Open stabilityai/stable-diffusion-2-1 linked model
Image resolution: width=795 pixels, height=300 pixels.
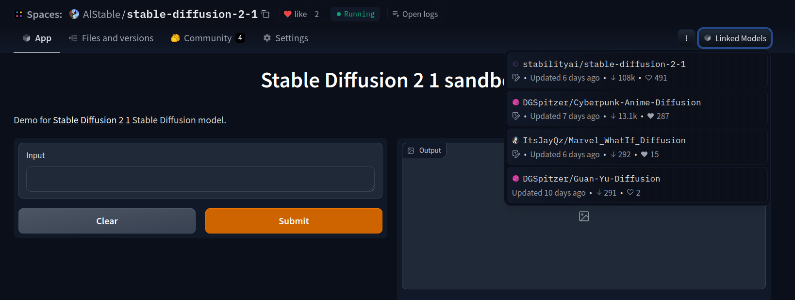604,64
